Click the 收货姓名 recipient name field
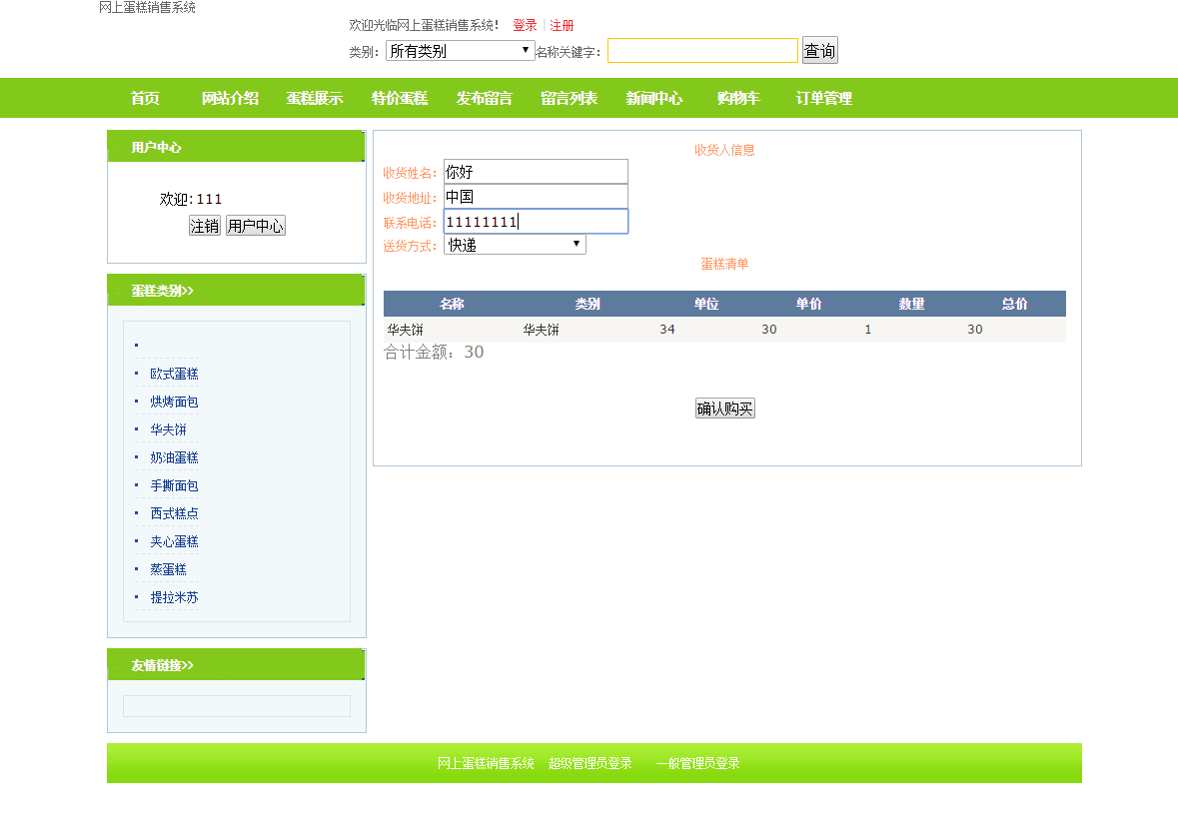1178x816 pixels. [x=536, y=172]
